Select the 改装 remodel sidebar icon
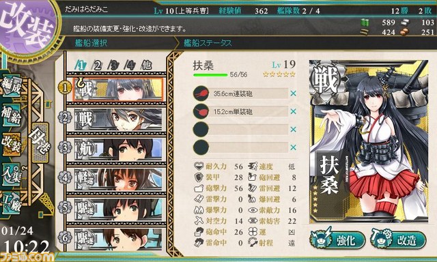The width and height of the screenshot is (437, 262). pos(11,144)
